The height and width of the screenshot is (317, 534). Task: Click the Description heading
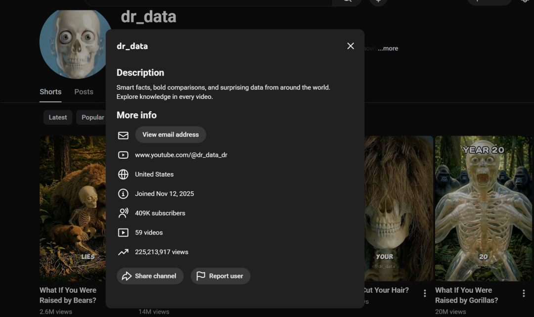[140, 73]
